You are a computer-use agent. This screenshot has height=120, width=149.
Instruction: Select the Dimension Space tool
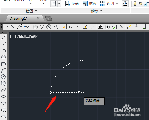point(85,27)
